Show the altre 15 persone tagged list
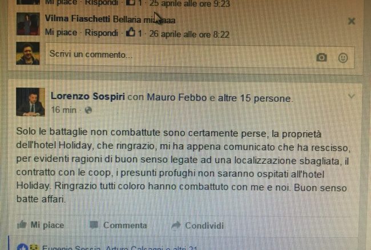The width and height of the screenshot is (371, 250). 255,98
